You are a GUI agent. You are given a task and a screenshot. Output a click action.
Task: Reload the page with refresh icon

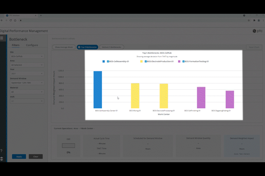(x=11, y=20)
